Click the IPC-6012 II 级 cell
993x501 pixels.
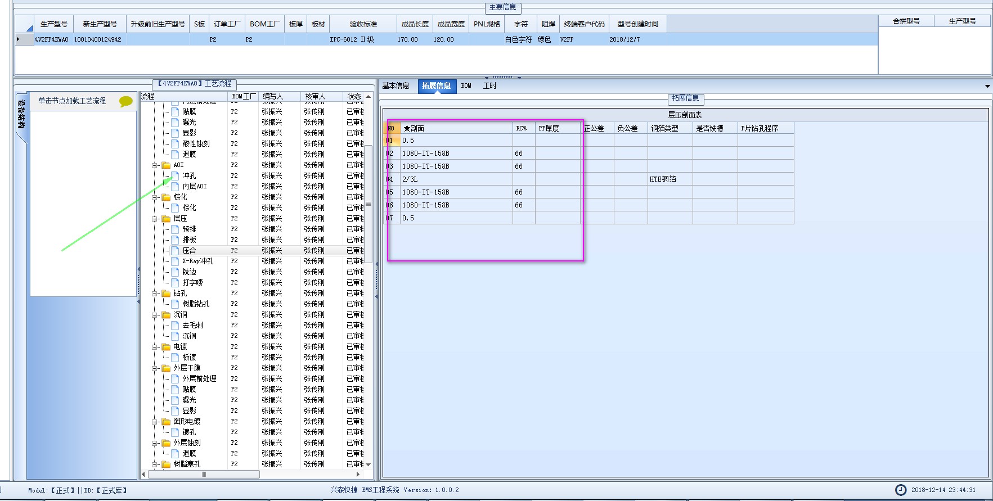tap(363, 39)
